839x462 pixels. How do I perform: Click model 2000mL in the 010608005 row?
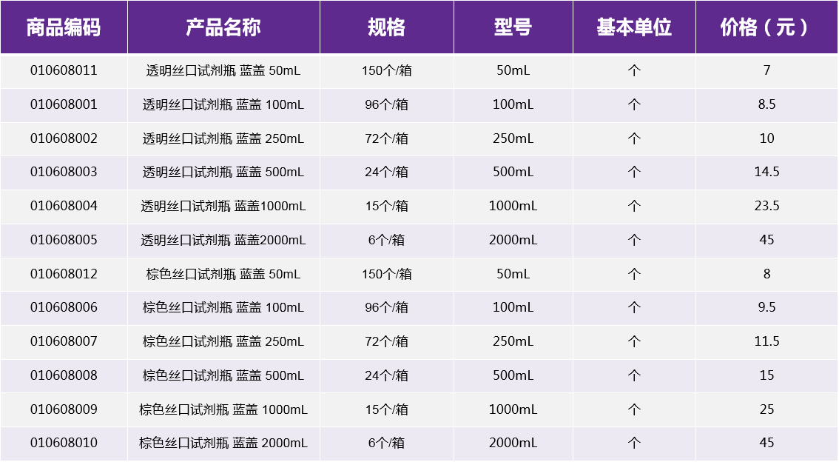(513, 240)
